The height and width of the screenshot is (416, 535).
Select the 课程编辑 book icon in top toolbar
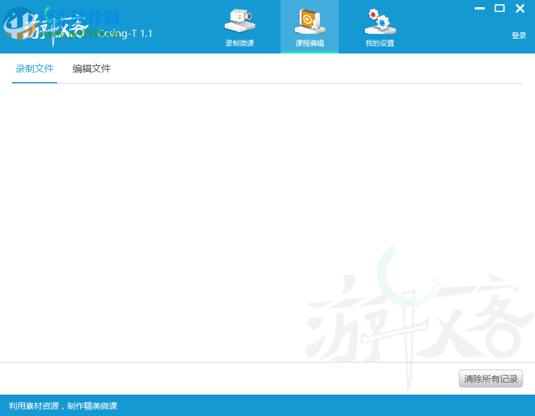click(309, 19)
